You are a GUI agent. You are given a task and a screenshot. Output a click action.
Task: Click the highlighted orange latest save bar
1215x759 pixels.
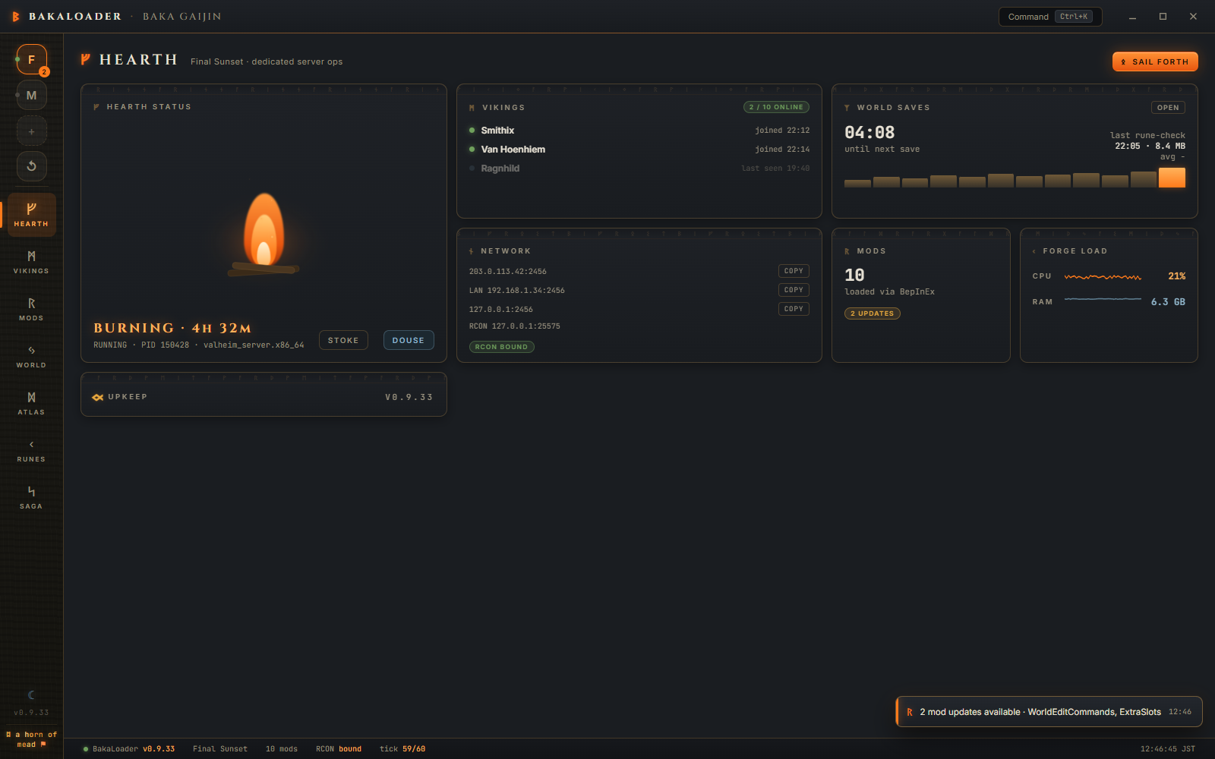click(x=1172, y=178)
